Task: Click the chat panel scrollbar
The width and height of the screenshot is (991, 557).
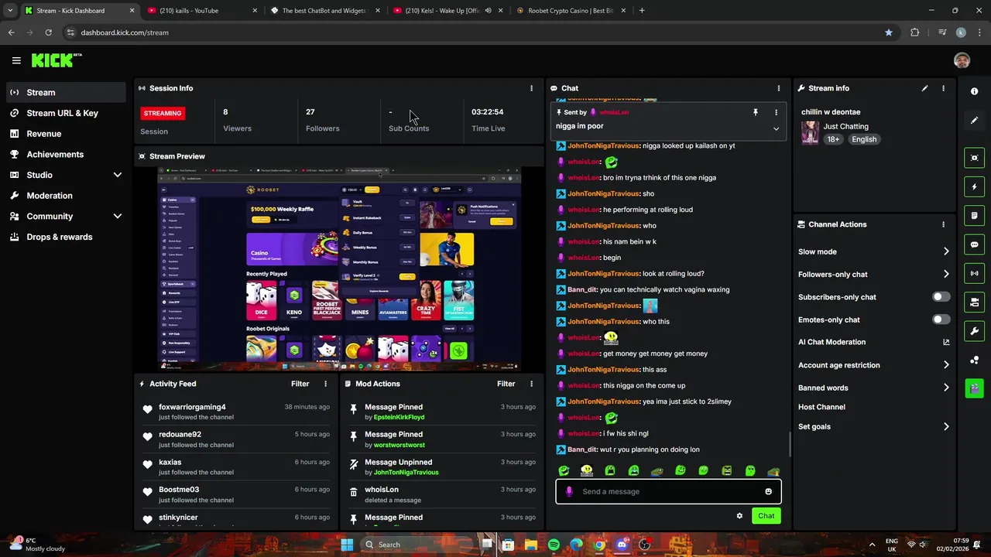Action: tap(789, 443)
